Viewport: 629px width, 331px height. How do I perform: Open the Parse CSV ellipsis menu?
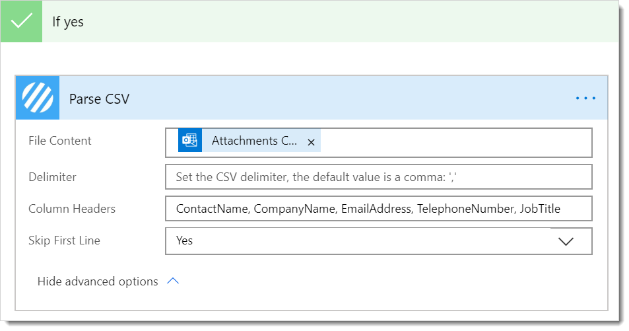585,98
